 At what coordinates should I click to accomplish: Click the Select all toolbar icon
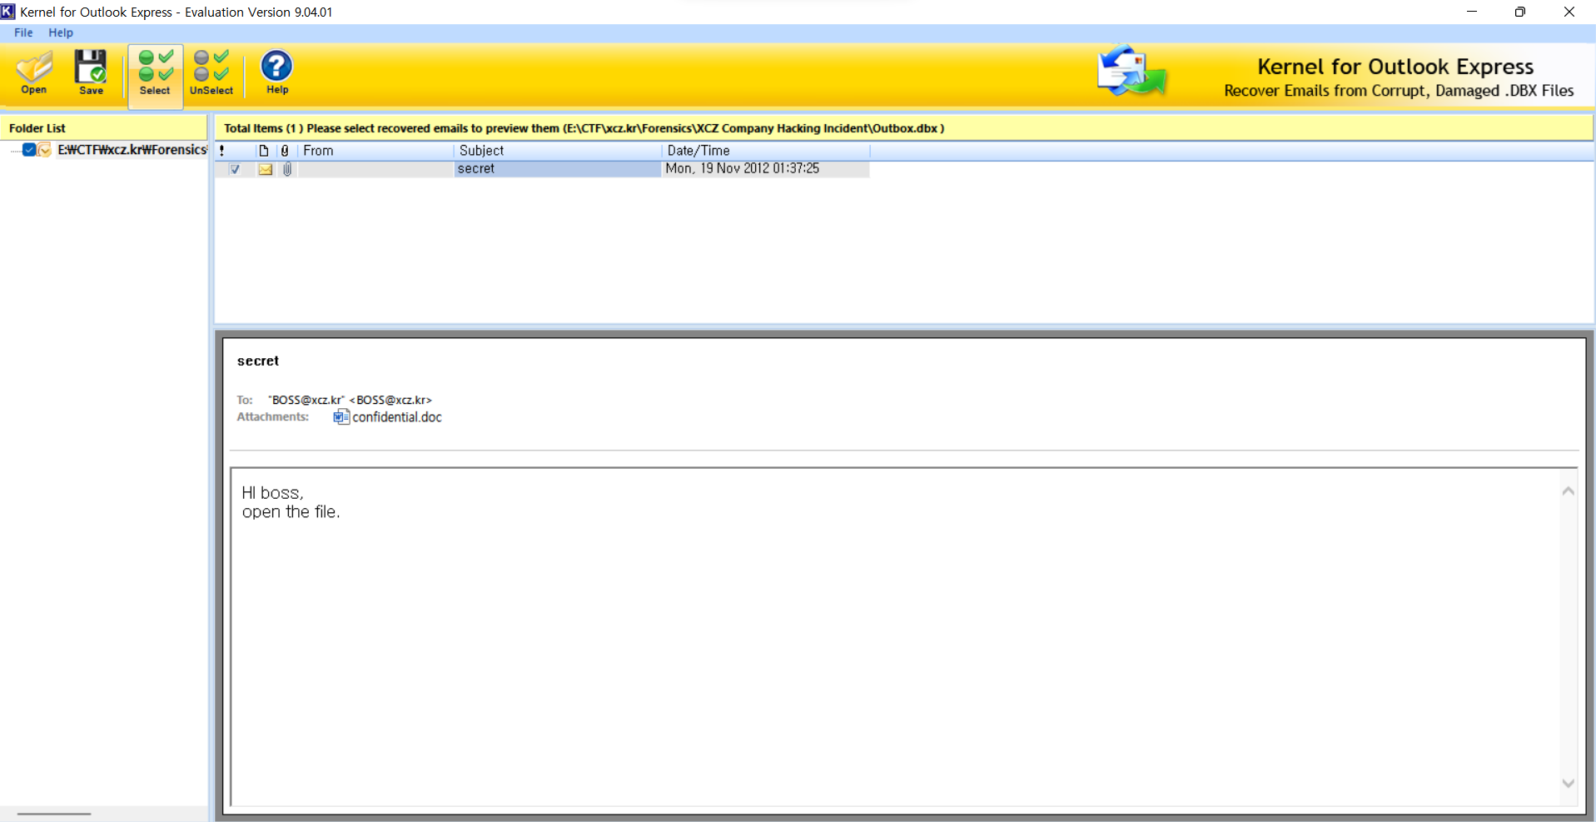(155, 75)
